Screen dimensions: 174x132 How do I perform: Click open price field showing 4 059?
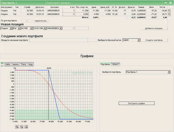point(82,14)
